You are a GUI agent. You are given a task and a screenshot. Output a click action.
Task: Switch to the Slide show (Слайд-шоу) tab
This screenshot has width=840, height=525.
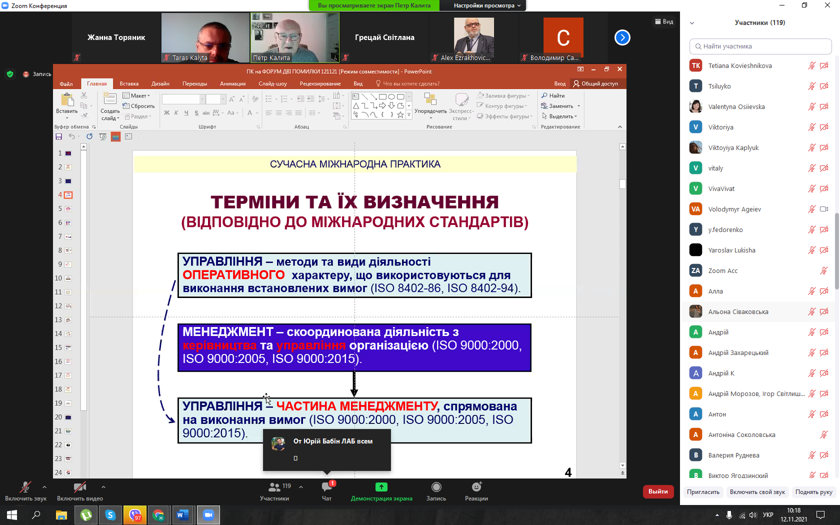point(273,83)
